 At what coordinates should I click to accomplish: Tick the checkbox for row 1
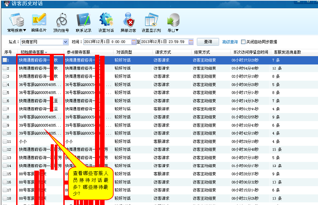[x=5, y=60]
